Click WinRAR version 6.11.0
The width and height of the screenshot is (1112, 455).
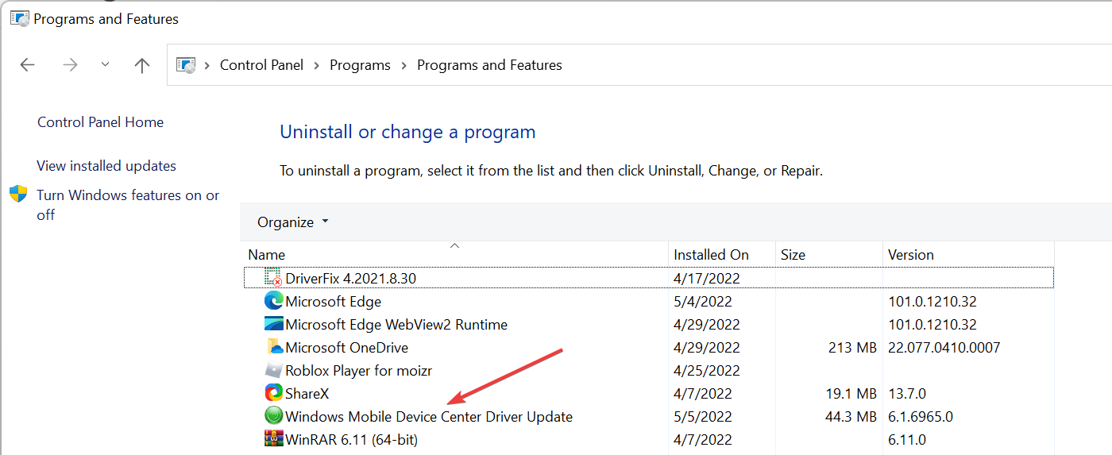[x=907, y=440]
